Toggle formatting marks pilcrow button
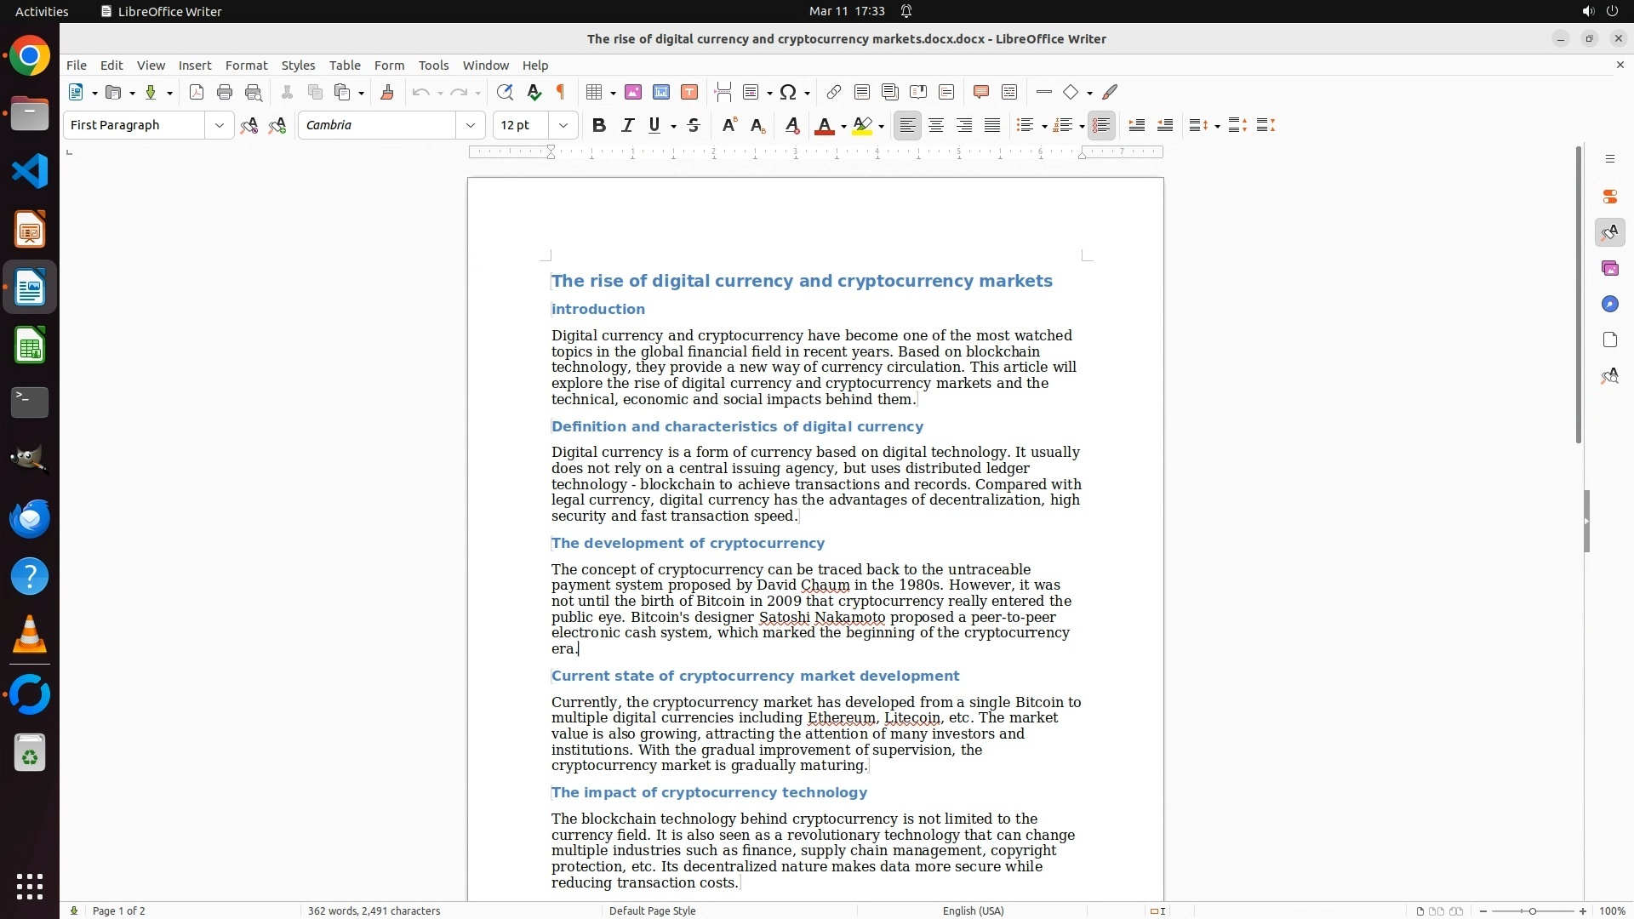The image size is (1634, 919). click(x=561, y=92)
